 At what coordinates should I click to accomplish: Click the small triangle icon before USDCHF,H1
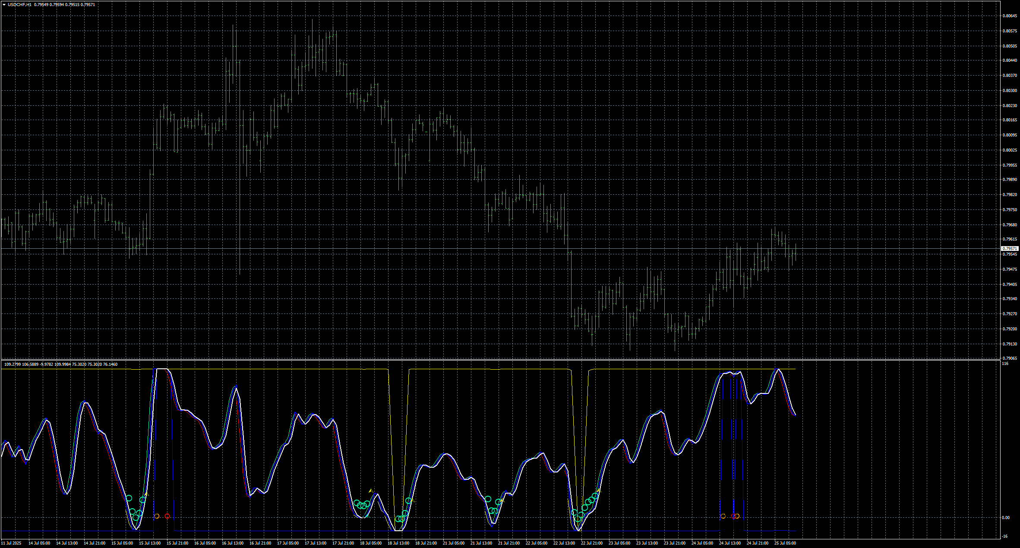coord(4,5)
